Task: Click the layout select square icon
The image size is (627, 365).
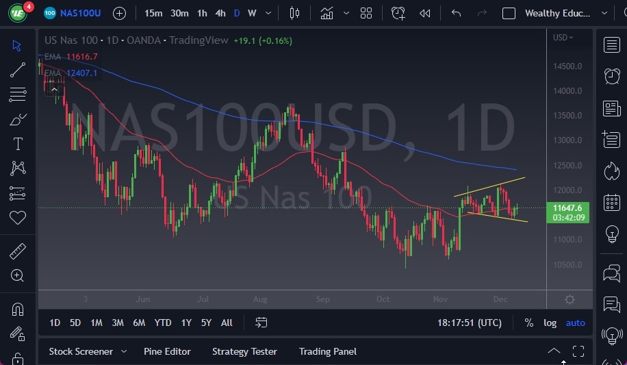Action: (509, 13)
